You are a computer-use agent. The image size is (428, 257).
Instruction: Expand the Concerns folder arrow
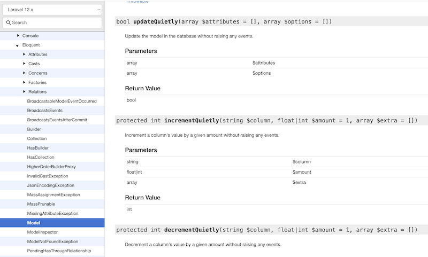click(x=24, y=73)
